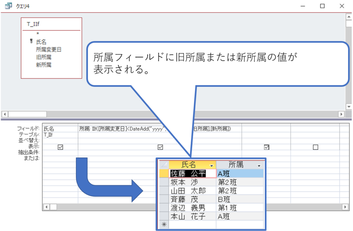Select the asterisk all-fields row in T_IIf

tap(38, 33)
